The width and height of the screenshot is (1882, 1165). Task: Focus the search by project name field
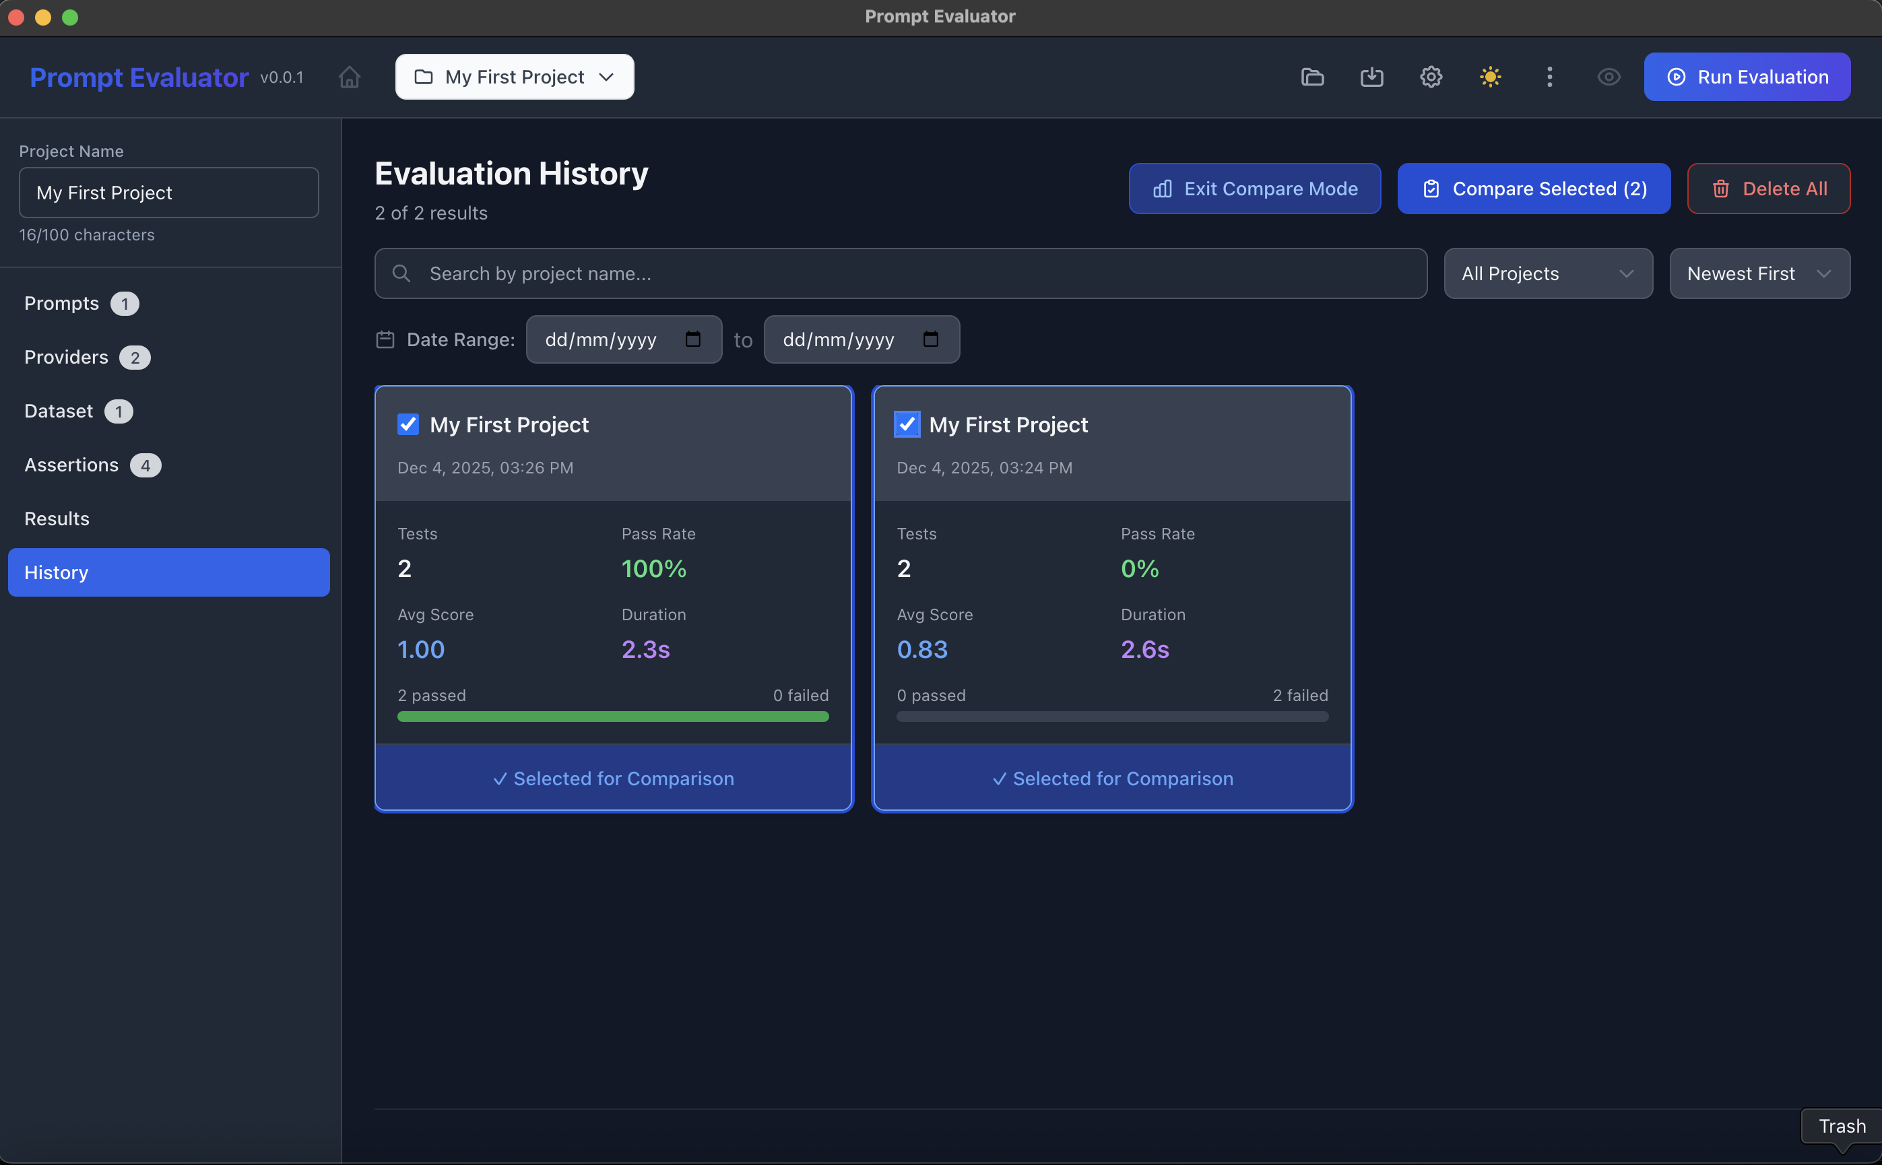tap(900, 273)
